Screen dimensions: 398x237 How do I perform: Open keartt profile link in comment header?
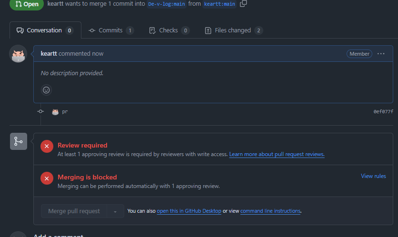pyautogui.click(x=49, y=54)
